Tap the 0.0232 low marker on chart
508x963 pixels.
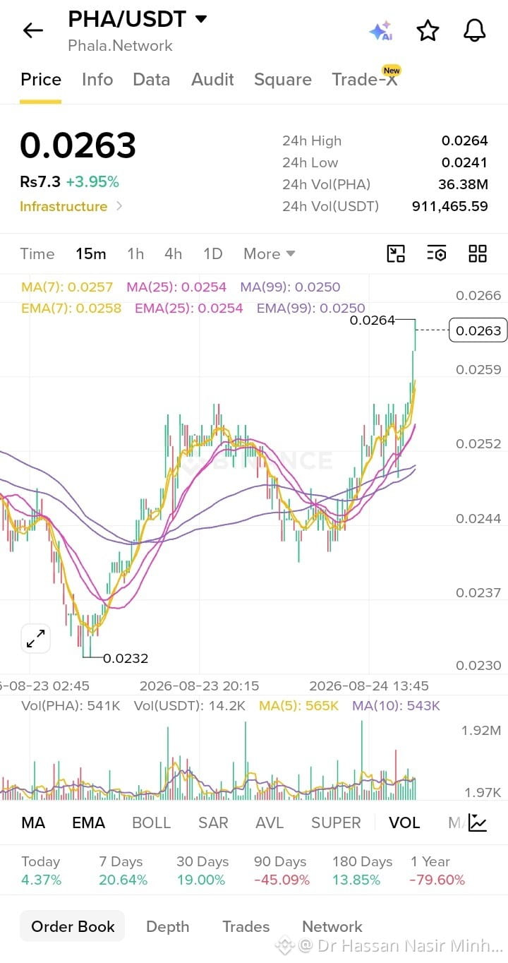pos(126,658)
